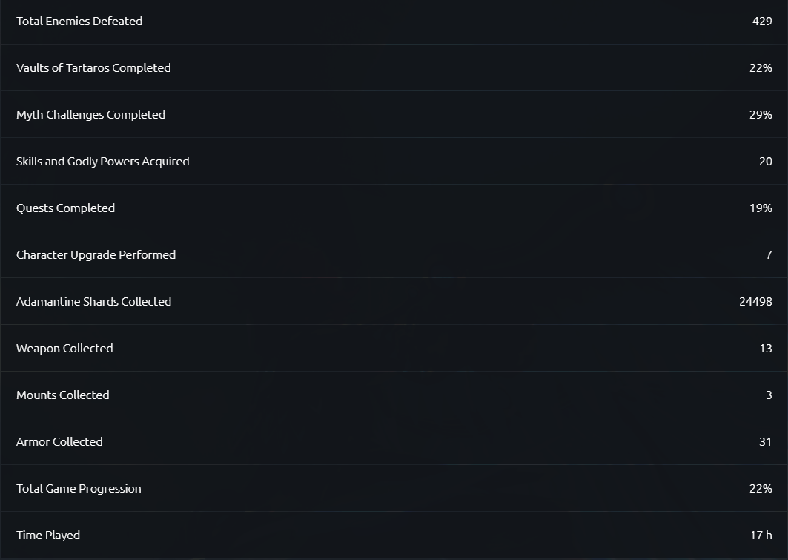The image size is (788, 560).
Task: Select the Total Game Progression label
Action: [x=79, y=489]
